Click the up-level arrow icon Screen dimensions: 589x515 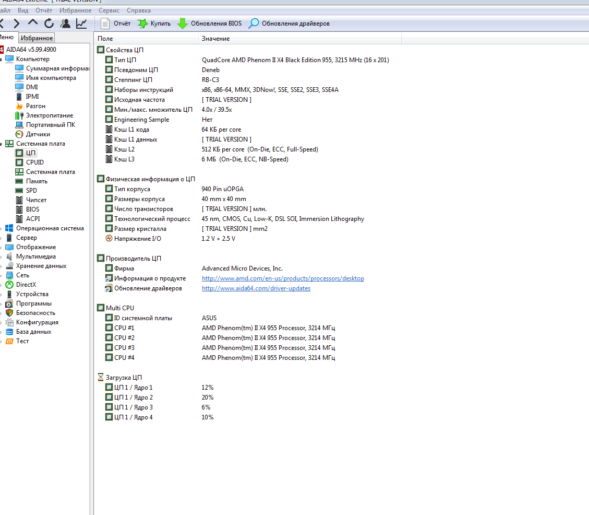click(x=33, y=22)
